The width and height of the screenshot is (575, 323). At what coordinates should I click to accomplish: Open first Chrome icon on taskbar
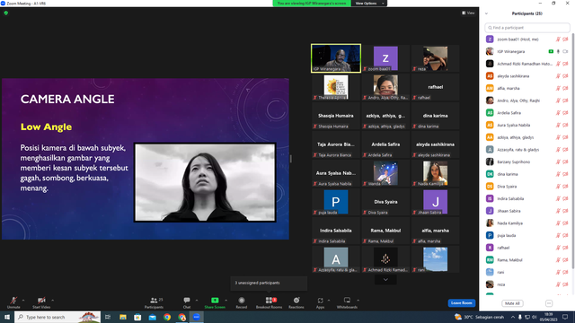[167, 317]
